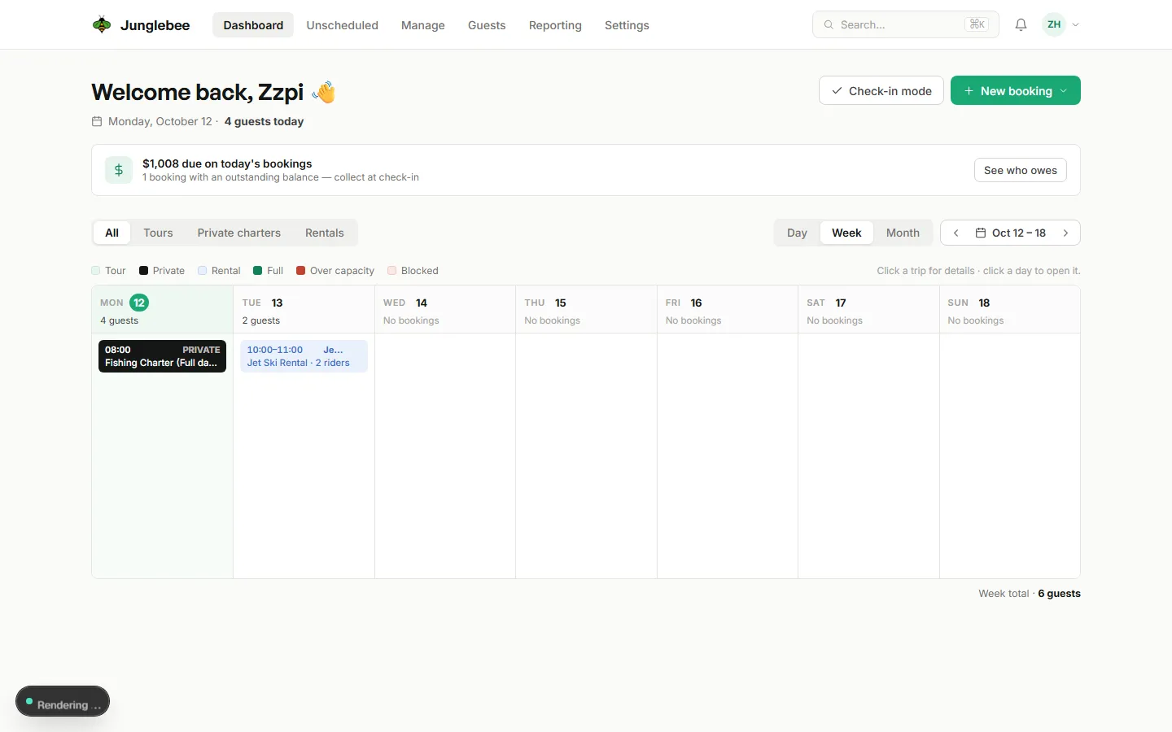
Task: Switch to Day view
Action: click(x=797, y=233)
